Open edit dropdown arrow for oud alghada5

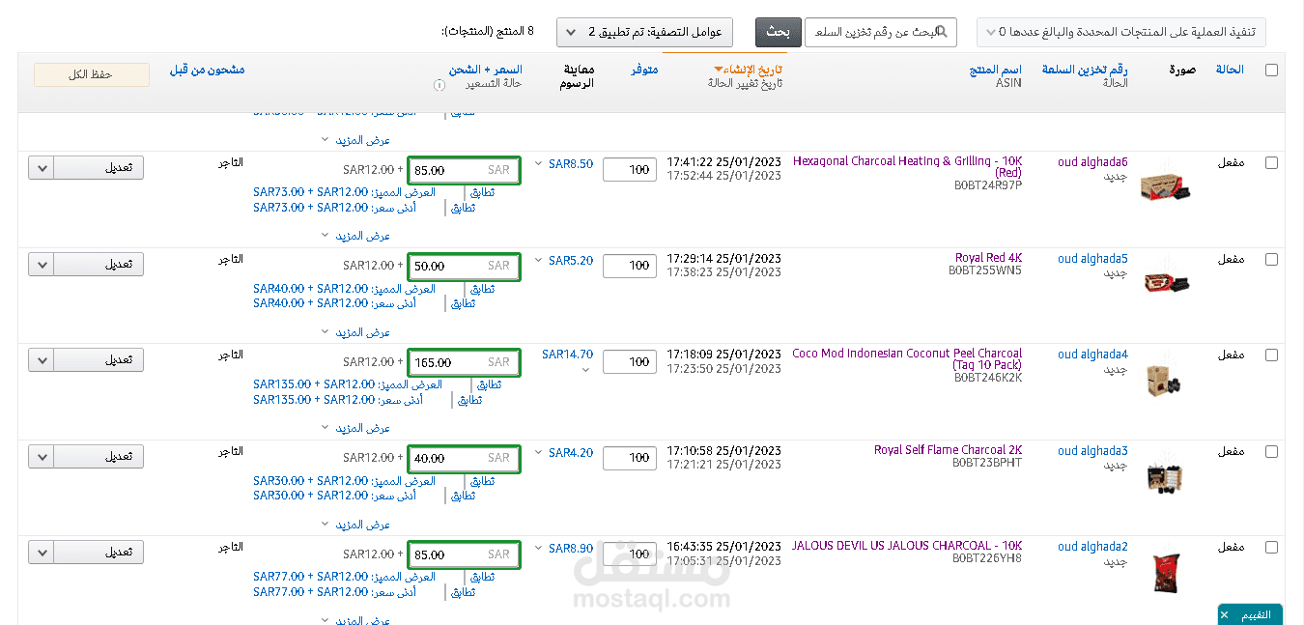pos(42,264)
